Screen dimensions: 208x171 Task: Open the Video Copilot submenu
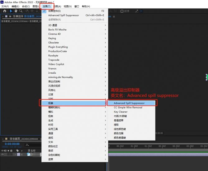(x=75, y=64)
